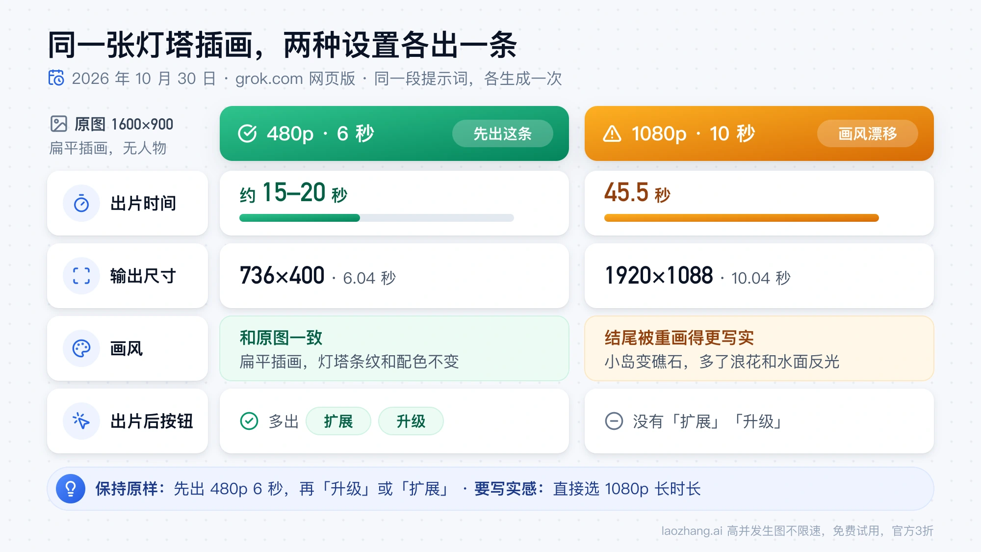Click the 和原图一致 heading
The width and height of the screenshot is (981, 552).
[x=281, y=338]
